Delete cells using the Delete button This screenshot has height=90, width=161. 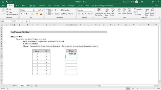pyautogui.click(x=124, y=12)
